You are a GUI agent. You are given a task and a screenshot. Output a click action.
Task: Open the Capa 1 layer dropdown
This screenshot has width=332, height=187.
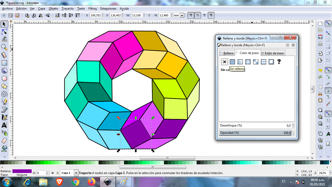(76, 173)
